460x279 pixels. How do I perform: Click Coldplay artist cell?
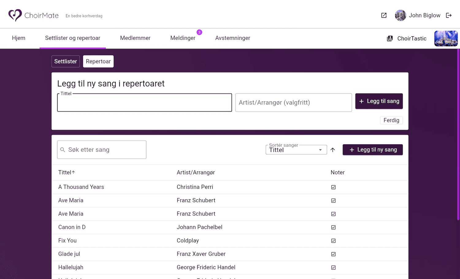pyautogui.click(x=188, y=241)
